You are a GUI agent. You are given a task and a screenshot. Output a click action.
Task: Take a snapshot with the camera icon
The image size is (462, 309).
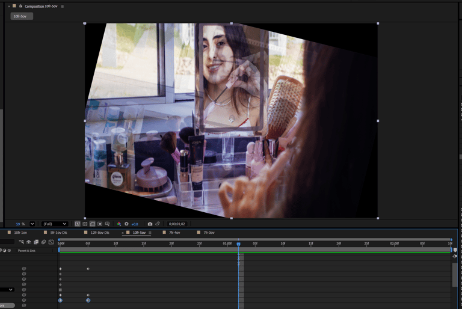point(150,224)
